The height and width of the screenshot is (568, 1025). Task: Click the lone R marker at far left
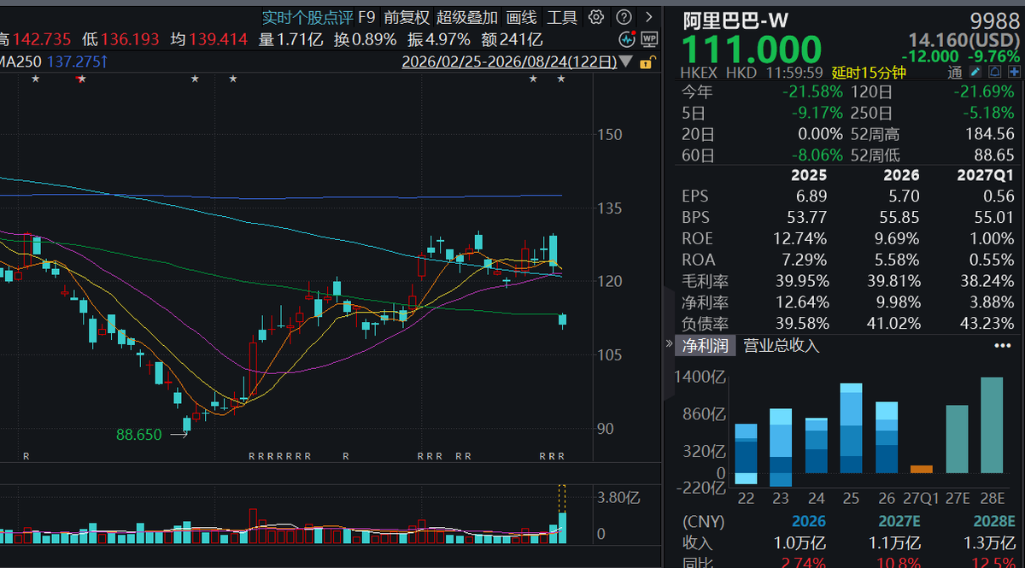[x=26, y=457]
